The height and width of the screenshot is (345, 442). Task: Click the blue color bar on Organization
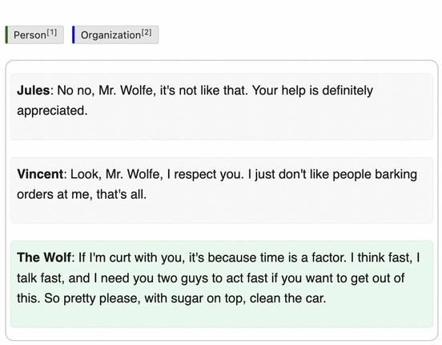[x=74, y=34]
